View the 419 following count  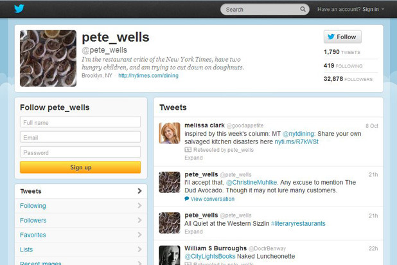coord(343,66)
